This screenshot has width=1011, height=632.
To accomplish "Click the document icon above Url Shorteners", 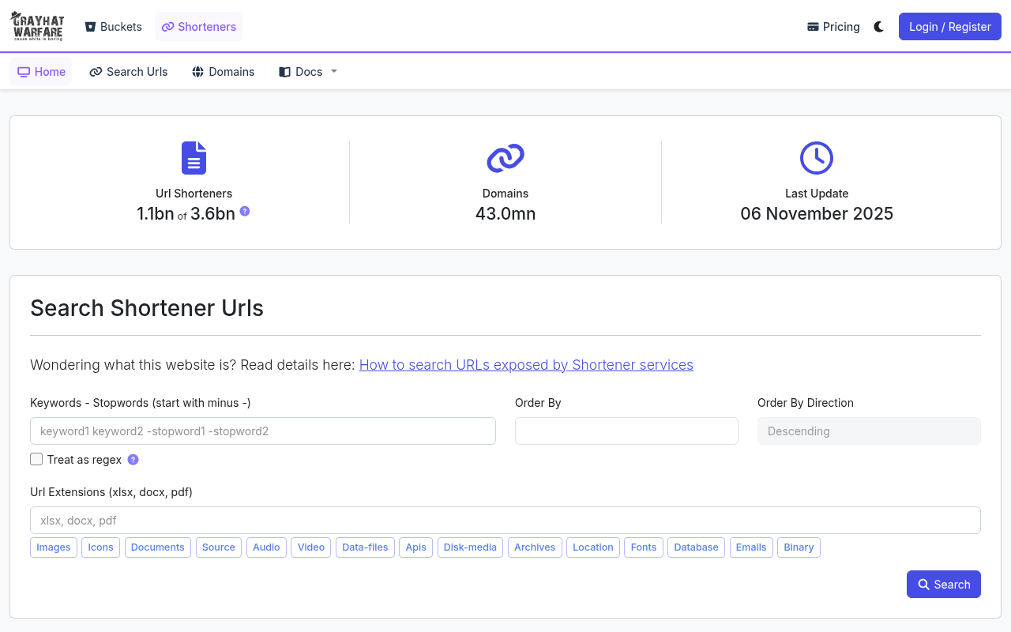I will tap(194, 158).
